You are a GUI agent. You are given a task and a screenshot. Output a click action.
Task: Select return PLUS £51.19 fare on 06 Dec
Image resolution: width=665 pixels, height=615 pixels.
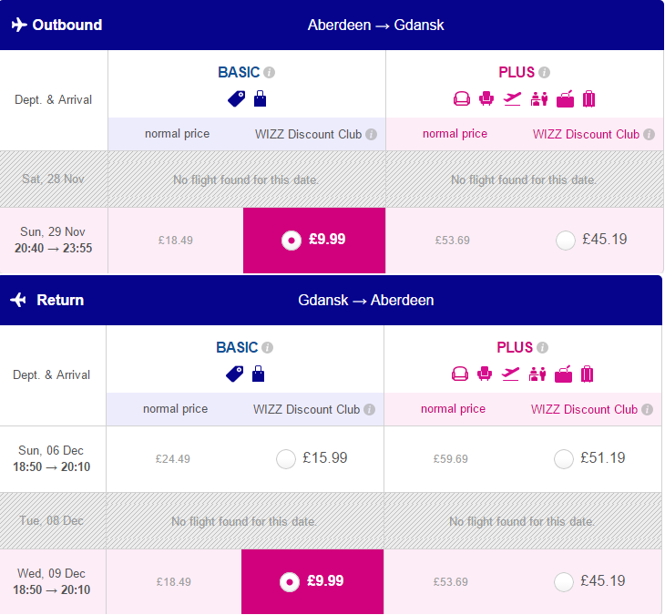[564, 459]
